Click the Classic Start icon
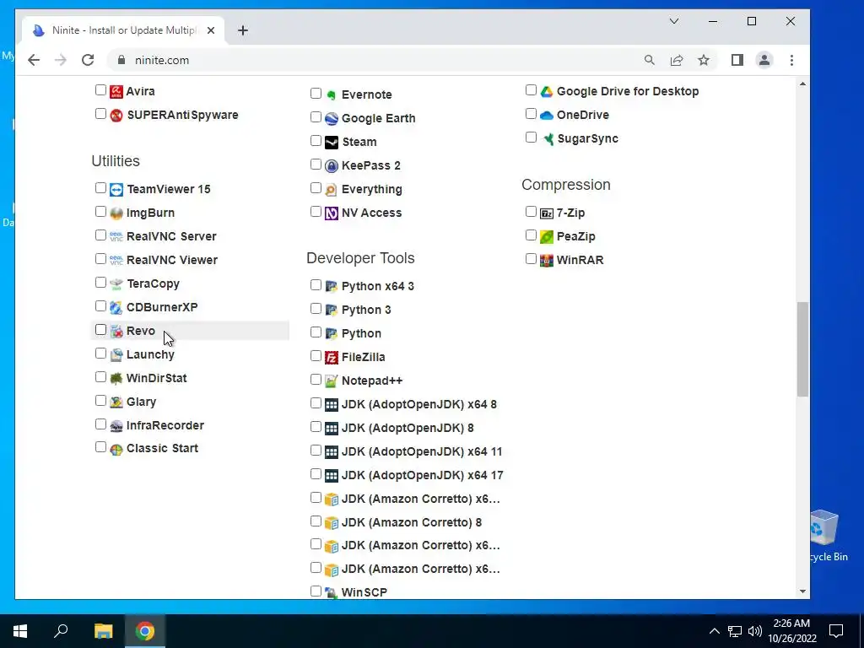The height and width of the screenshot is (648, 864). pos(116,449)
